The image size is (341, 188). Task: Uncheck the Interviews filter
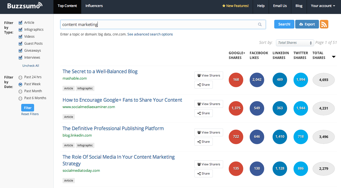tap(20, 58)
